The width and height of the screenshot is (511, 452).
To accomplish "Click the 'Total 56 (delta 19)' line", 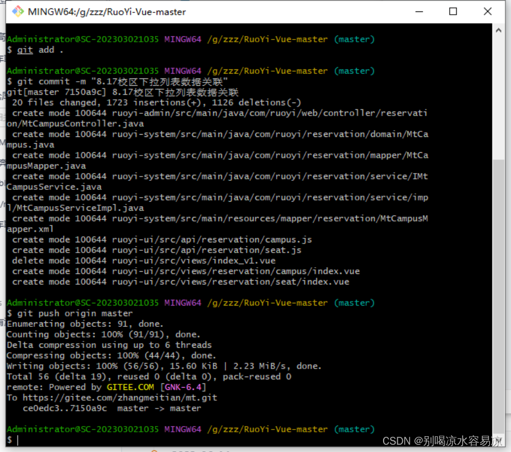I will coord(149,376).
